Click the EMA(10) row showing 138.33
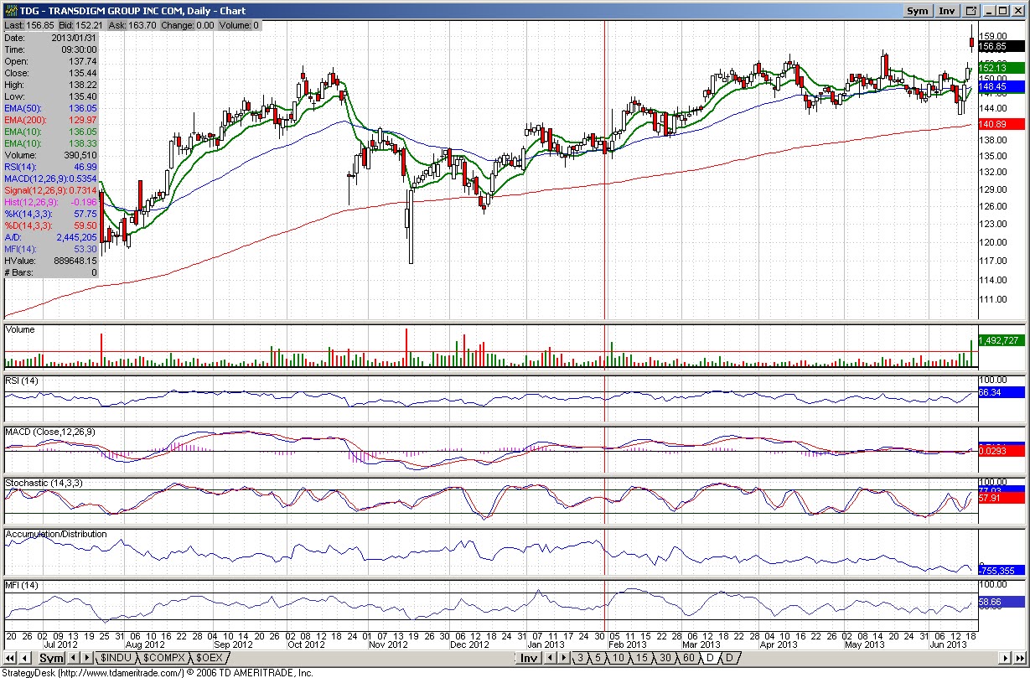The image size is (1030, 678). coord(51,143)
